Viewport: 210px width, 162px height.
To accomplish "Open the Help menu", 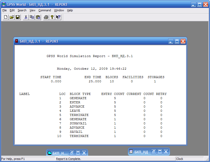I will tap(70, 10).
